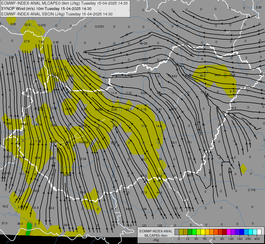Click the map value 41.5
Viewport: 265px width, 244px height.
(x=70, y=92)
